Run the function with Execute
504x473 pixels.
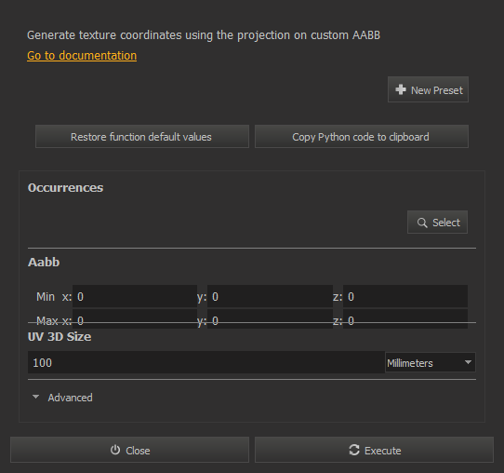[374, 450]
